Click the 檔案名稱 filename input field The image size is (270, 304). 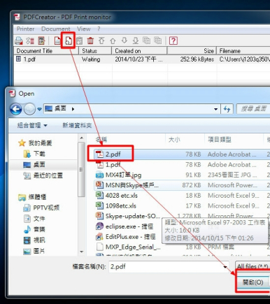[169, 266]
